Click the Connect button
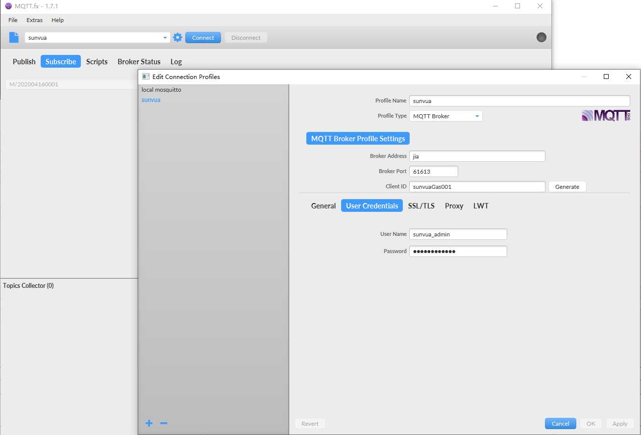The image size is (641, 435). pyautogui.click(x=203, y=38)
